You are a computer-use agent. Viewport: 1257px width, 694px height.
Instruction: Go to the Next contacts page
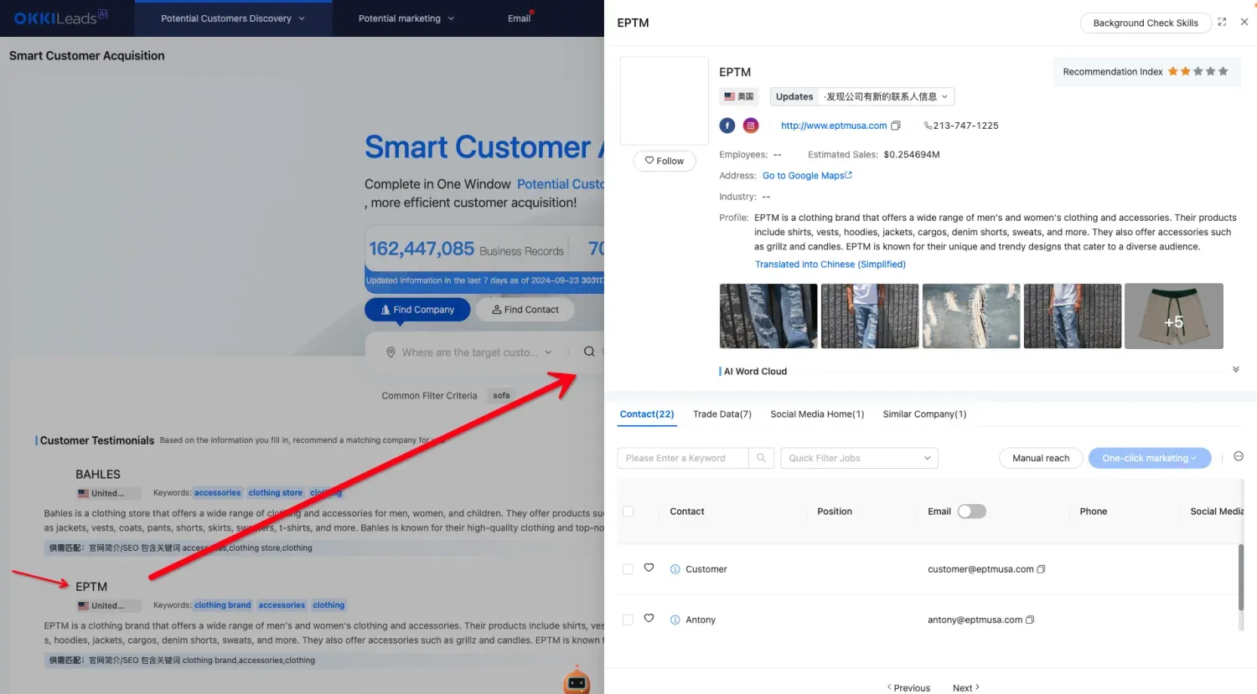tap(966, 688)
